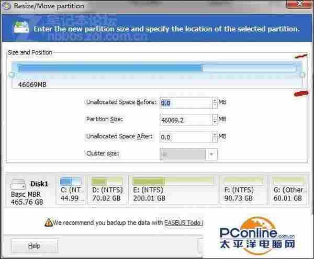This screenshot has width=314, height=259.
Task: Select the C: partition block
Action: (x=70, y=190)
